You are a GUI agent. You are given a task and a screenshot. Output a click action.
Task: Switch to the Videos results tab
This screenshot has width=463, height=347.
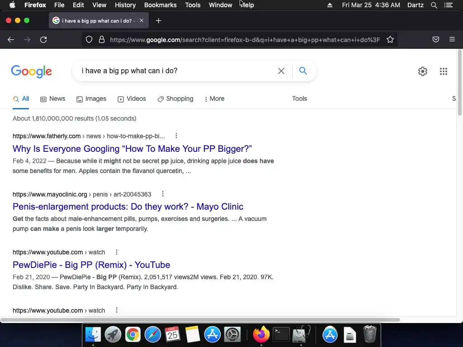[132, 99]
